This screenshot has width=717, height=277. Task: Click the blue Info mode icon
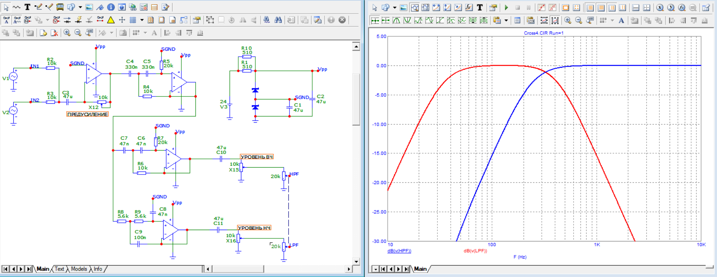coord(111,7)
